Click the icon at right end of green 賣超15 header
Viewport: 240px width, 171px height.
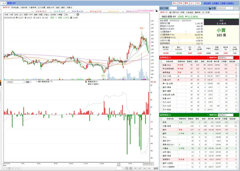tap(235, 115)
